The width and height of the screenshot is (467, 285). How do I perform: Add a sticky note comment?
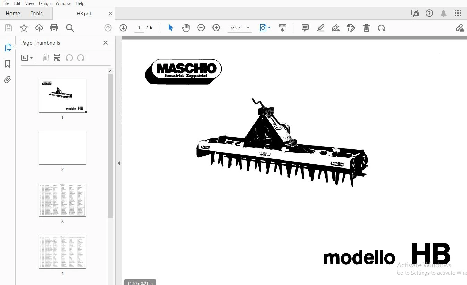point(305,28)
